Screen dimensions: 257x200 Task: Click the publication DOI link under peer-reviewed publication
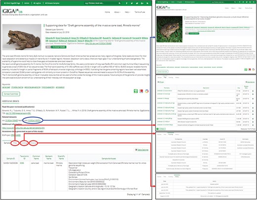(x=18, y=113)
